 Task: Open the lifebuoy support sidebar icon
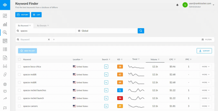[5, 84]
